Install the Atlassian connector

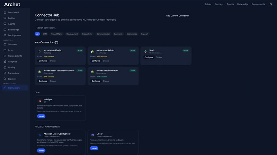(x=41, y=151)
